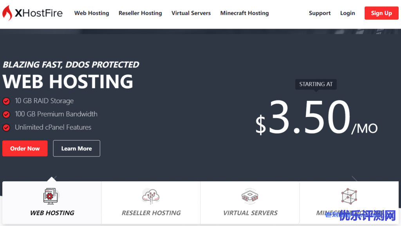The width and height of the screenshot is (401, 226).
Task: Click checkmark beside Unlimited cPanel Features
Action: point(6,128)
